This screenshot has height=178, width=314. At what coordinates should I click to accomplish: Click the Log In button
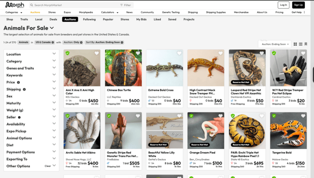click(283, 5)
